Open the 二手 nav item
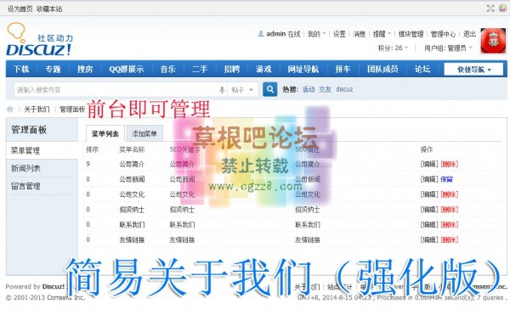The width and height of the screenshot is (510, 315). coord(200,69)
